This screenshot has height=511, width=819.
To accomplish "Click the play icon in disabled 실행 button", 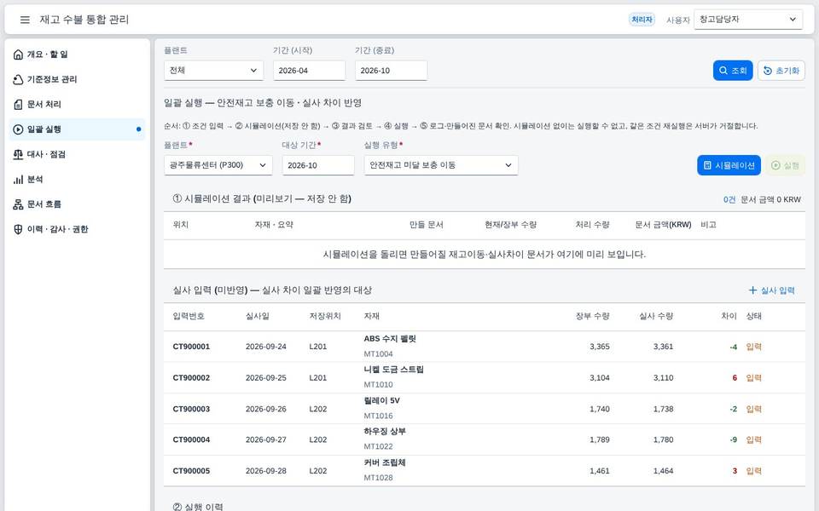I will [775, 165].
